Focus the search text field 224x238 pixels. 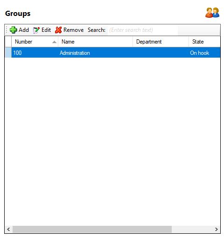[x=143, y=30]
